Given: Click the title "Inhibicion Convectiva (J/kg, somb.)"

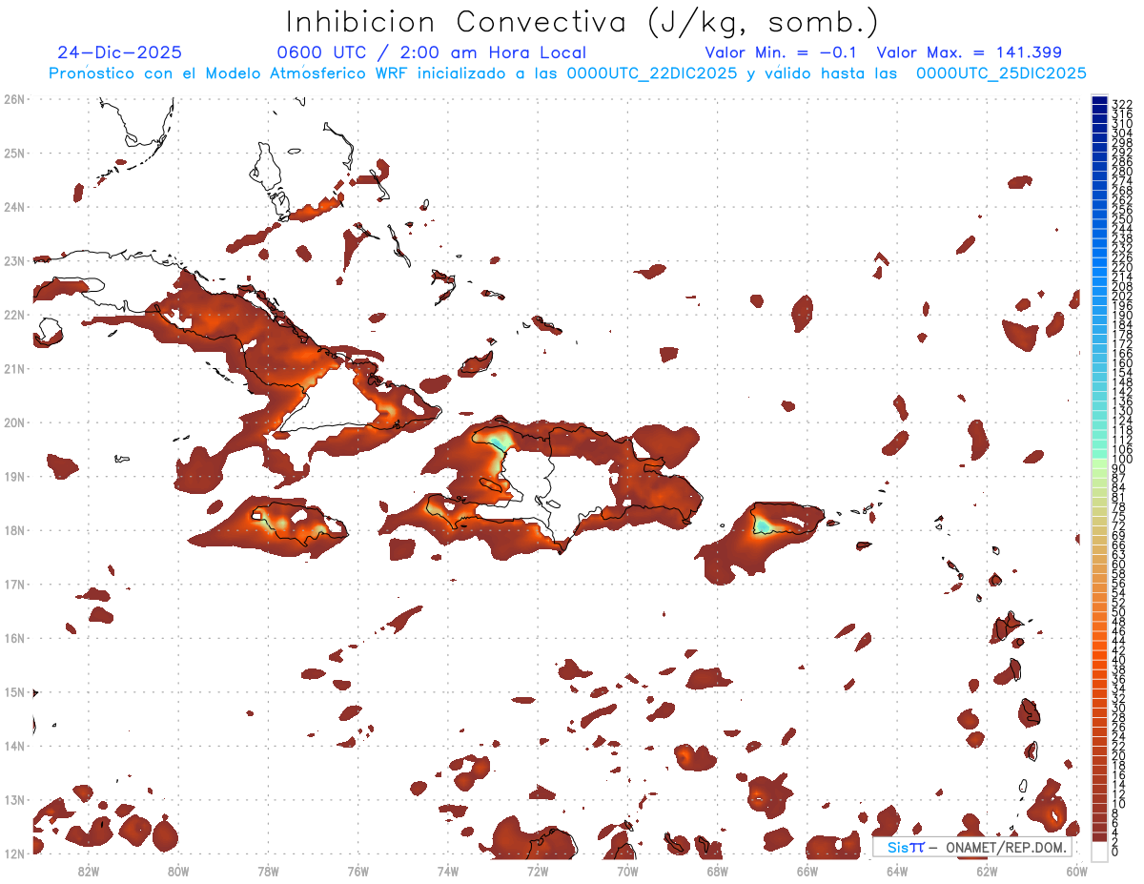Looking at the screenshot, I should click(x=582, y=22).
